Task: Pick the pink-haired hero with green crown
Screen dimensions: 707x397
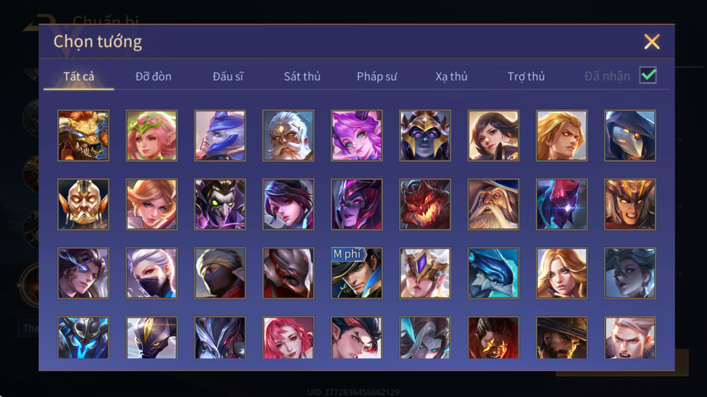Action: point(152,135)
